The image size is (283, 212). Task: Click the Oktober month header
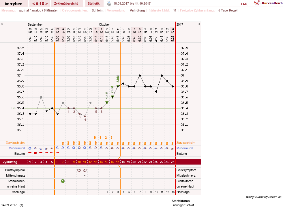(x=104, y=24)
